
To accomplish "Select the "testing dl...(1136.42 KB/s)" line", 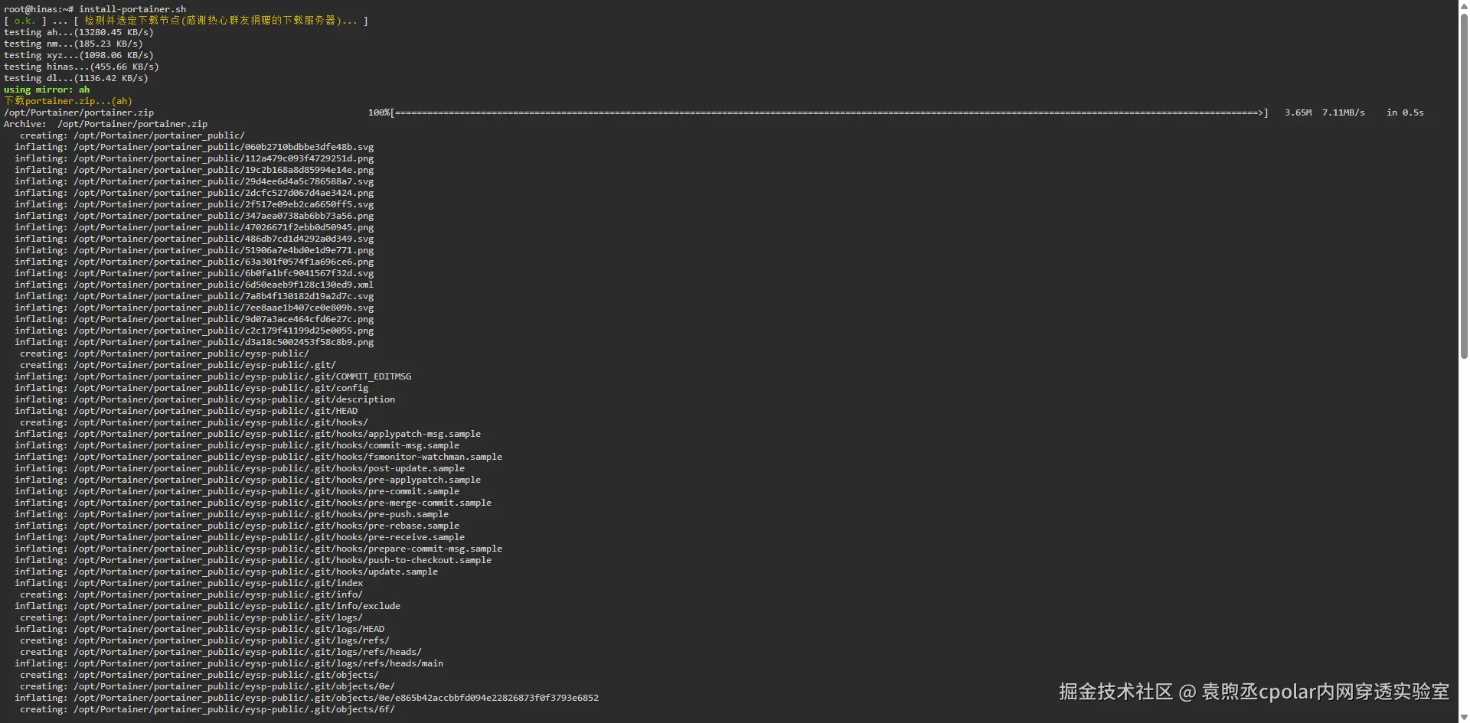I will [76, 78].
